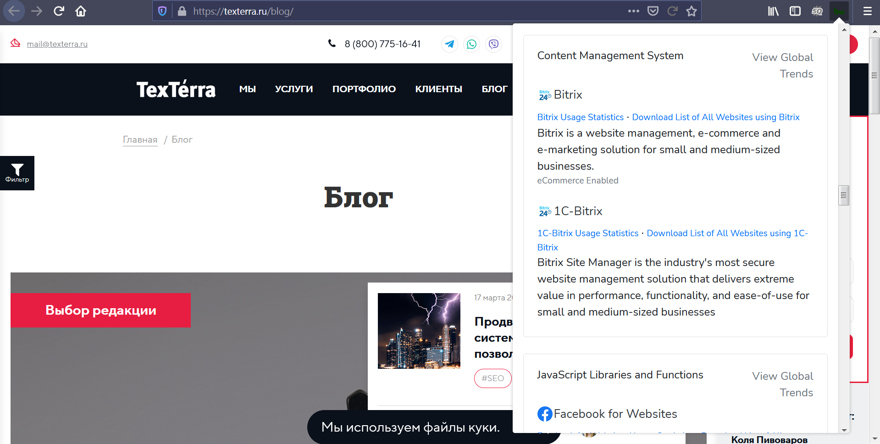Toggle reload of the current page
Image resolution: width=880 pixels, height=444 pixels.
[x=59, y=11]
